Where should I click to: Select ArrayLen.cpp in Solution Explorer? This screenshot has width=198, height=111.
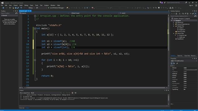[x=183, y=35]
